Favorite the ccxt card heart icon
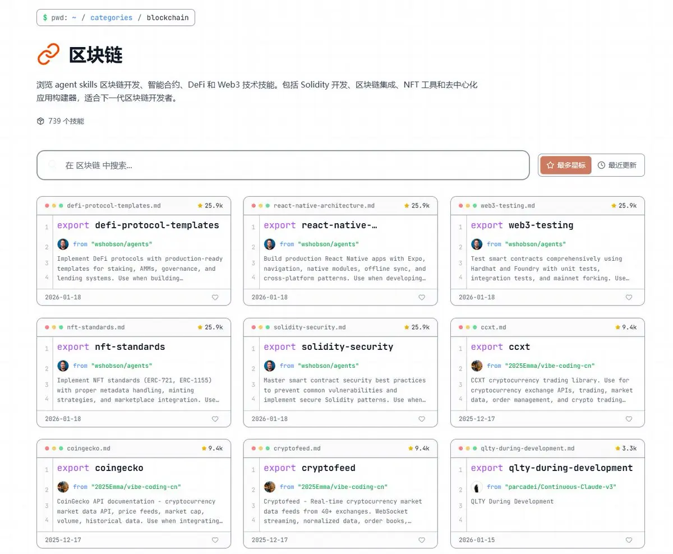Viewport: 673px width, 554px height. point(629,419)
